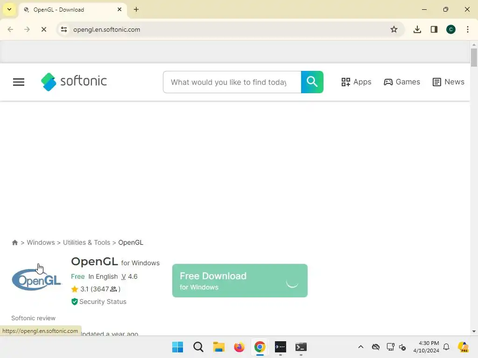This screenshot has width=478, height=358.
Task: Open the cloud sync tray icon
Action: [376, 347]
